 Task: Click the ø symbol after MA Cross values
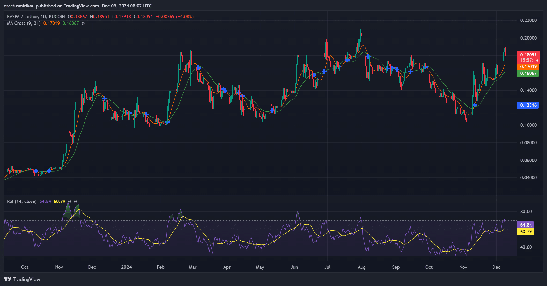[x=83, y=23]
